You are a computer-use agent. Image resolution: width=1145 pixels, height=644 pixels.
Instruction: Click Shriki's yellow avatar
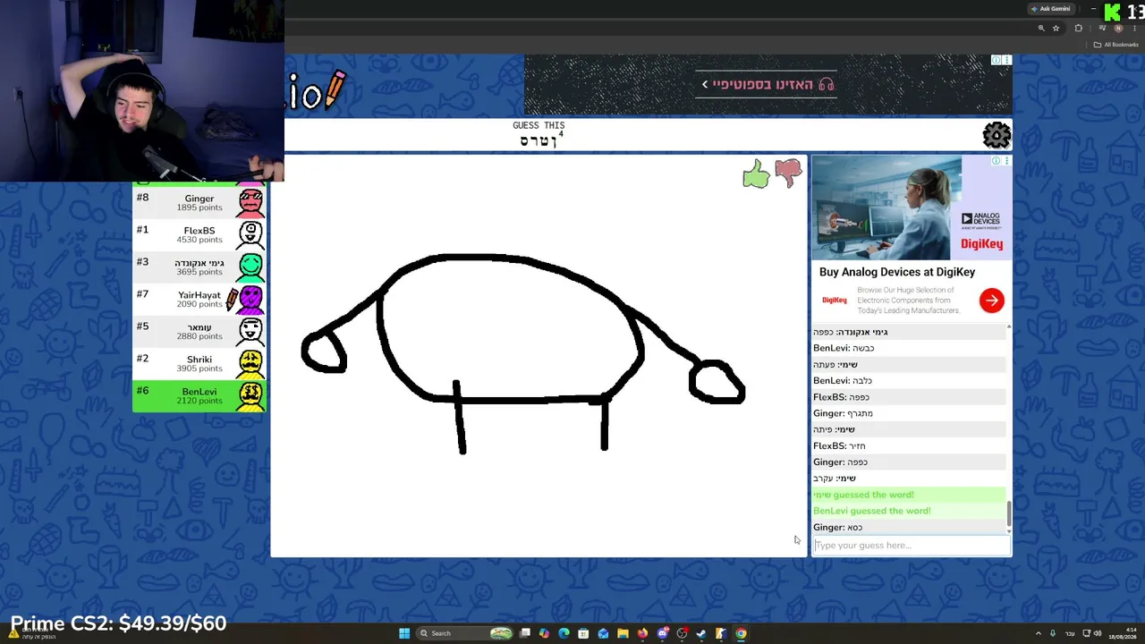[x=250, y=363]
